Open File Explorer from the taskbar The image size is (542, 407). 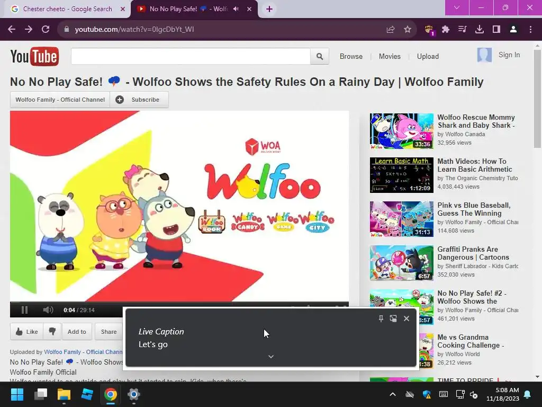pos(64,394)
